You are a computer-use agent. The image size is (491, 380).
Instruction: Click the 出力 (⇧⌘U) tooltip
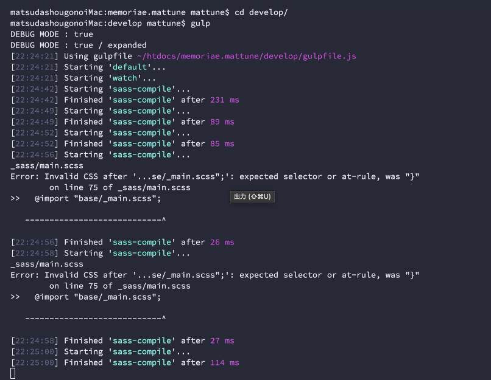[252, 197]
